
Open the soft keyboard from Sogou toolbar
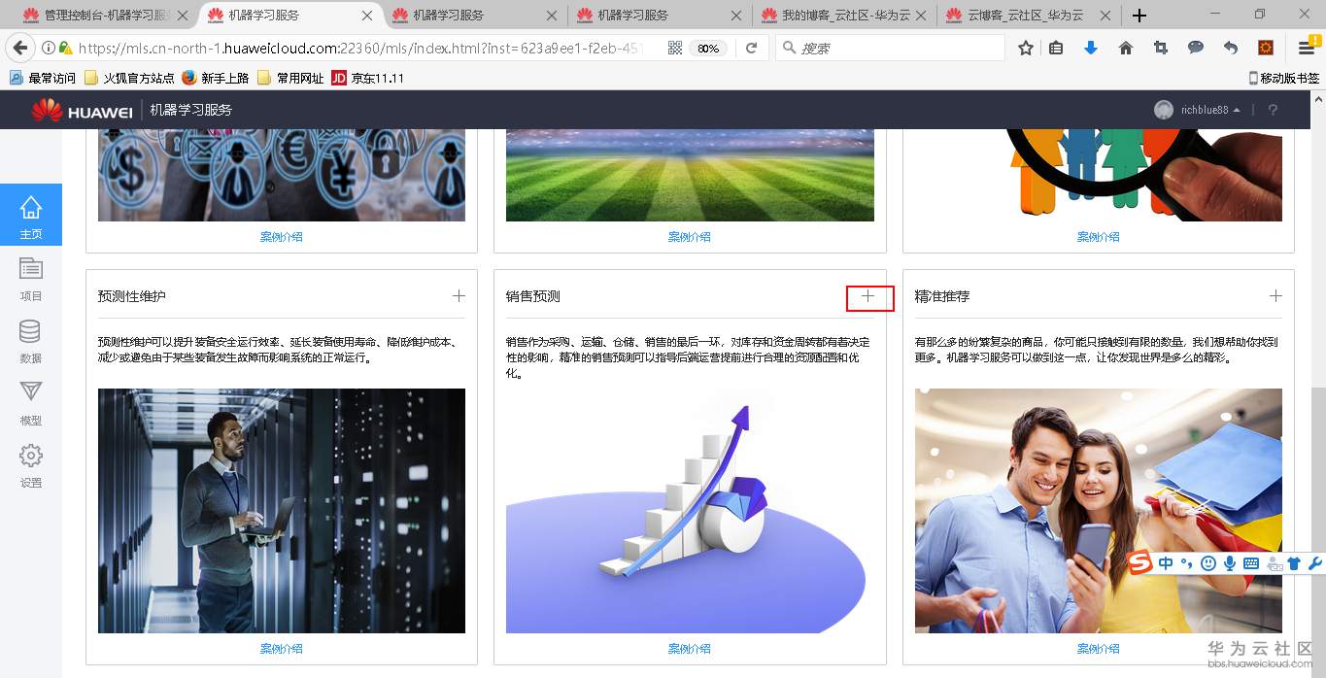(x=1250, y=563)
